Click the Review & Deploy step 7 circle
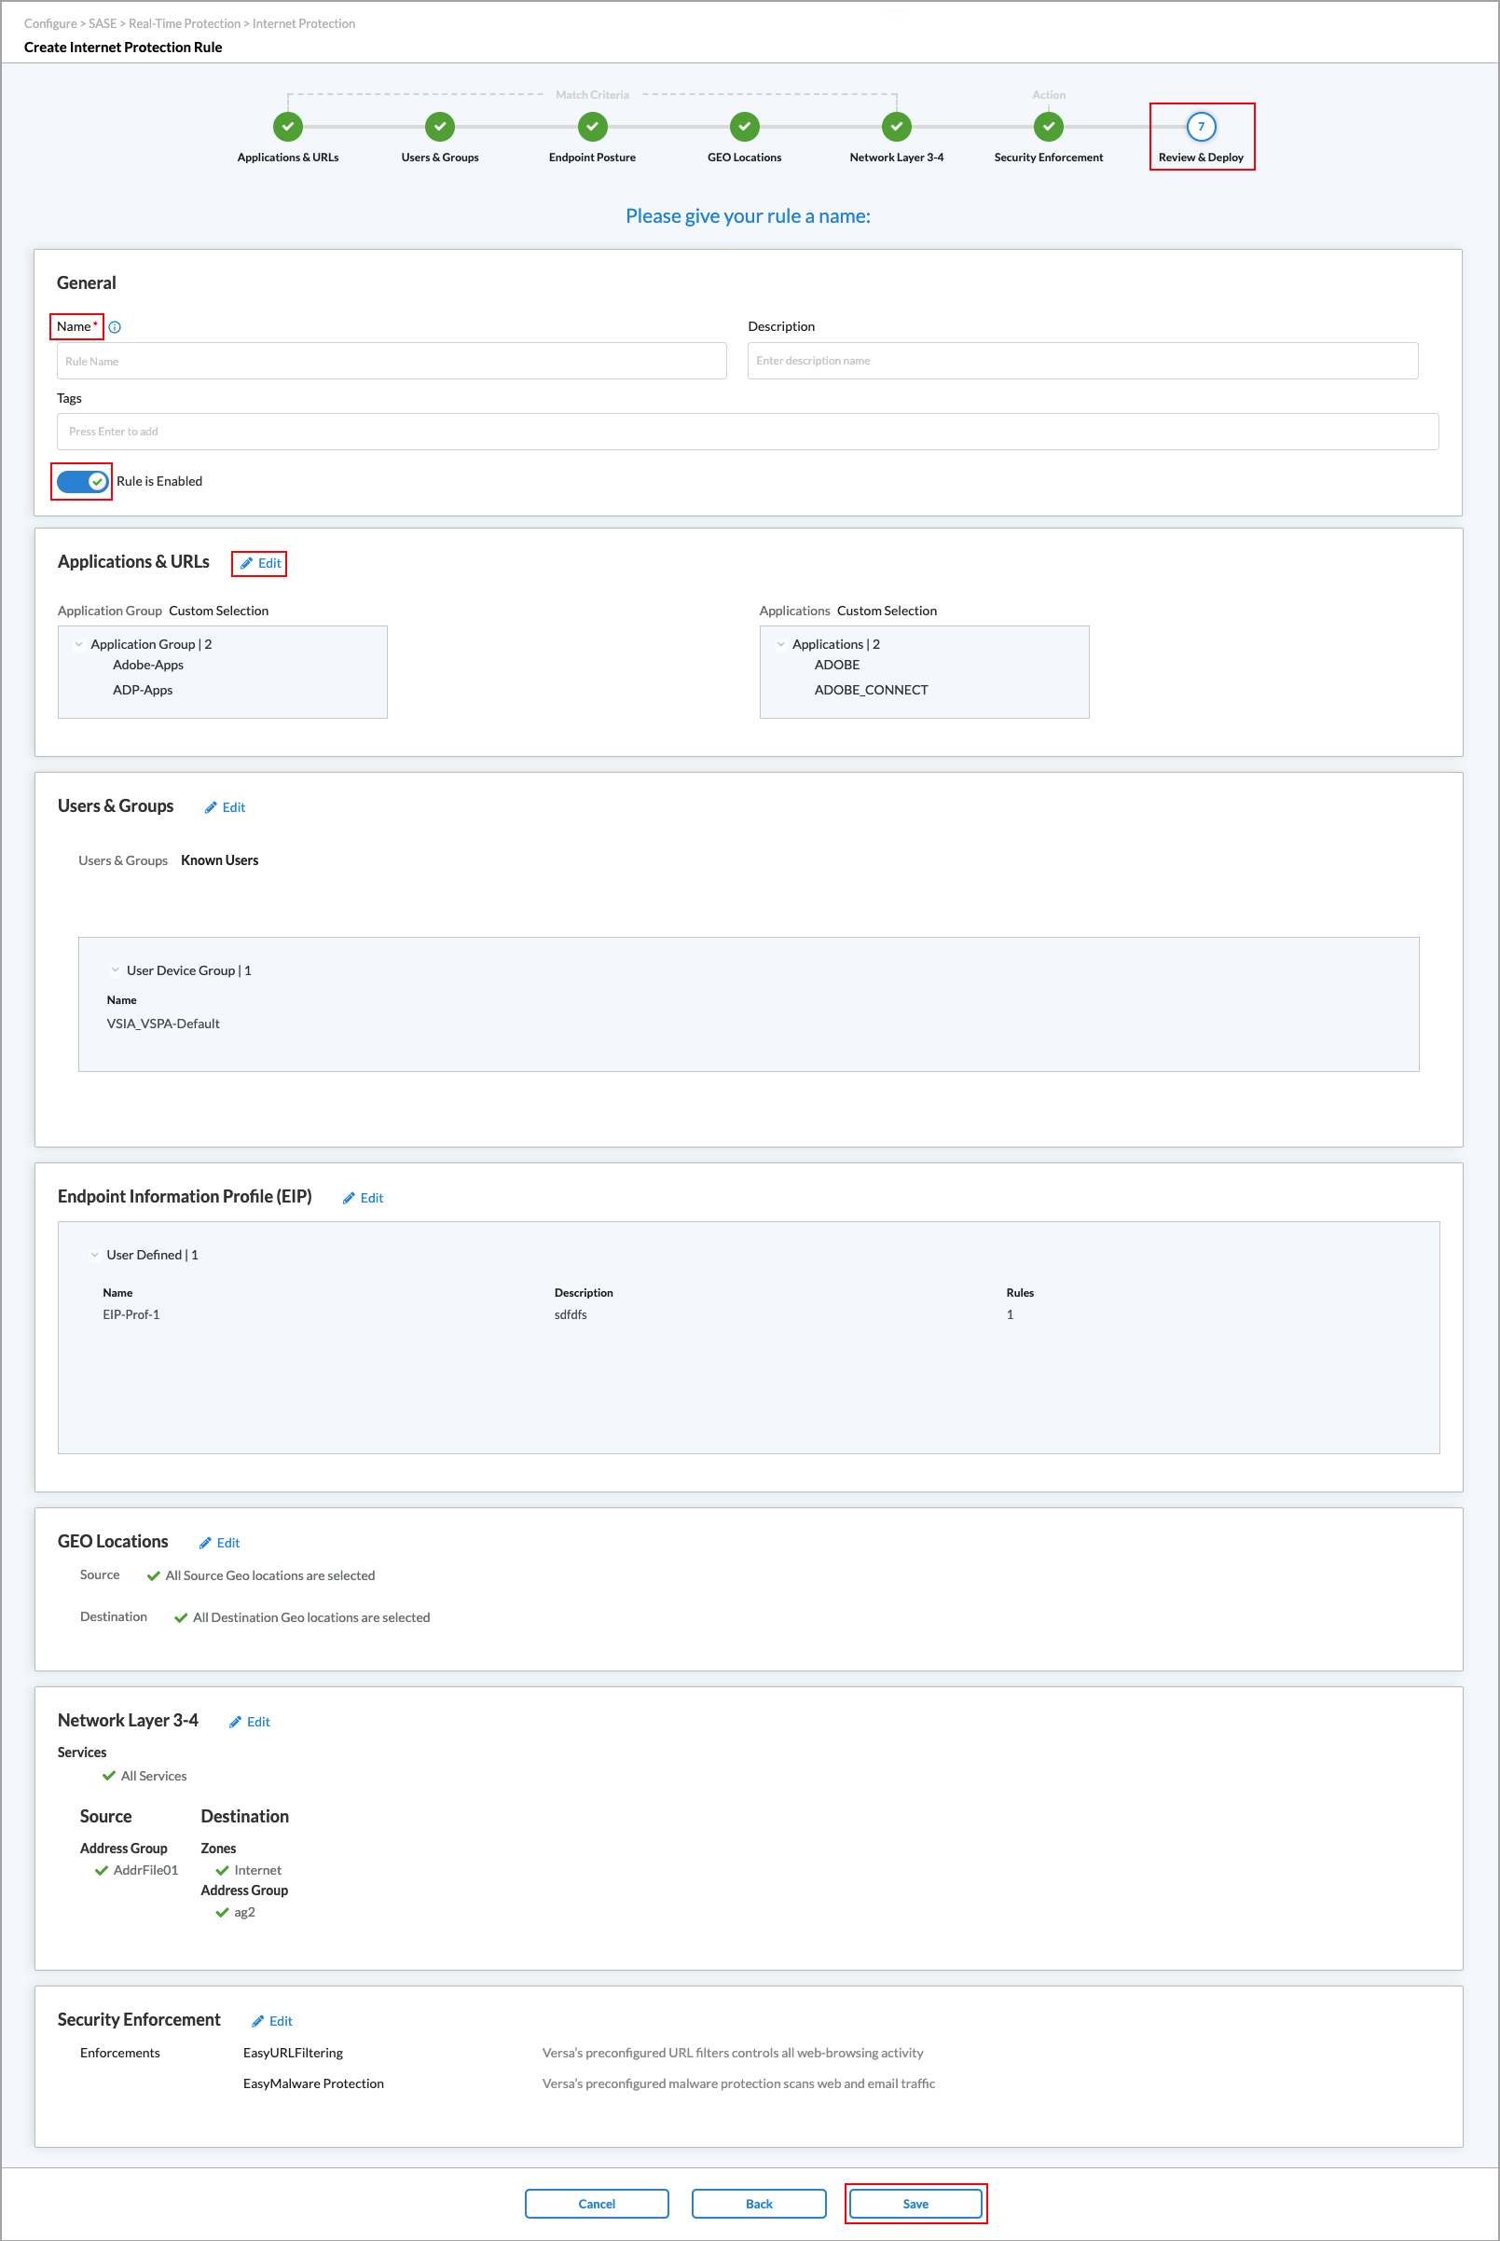The height and width of the screenshot is (2241, 1500). click(1201, 126)
